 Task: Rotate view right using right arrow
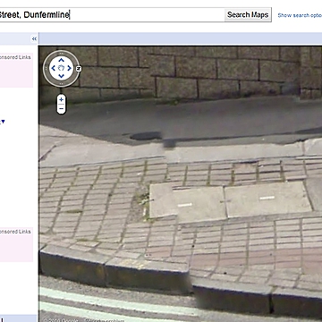coord(69,68)
